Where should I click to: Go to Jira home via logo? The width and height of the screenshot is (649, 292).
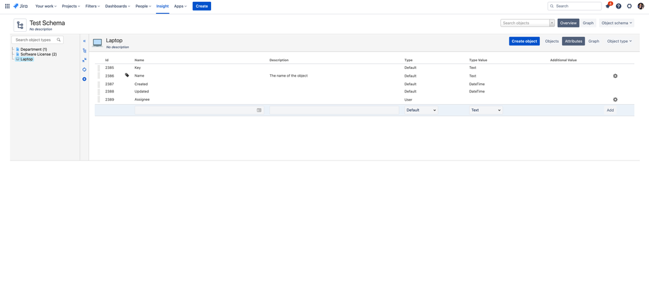[21, 7]
